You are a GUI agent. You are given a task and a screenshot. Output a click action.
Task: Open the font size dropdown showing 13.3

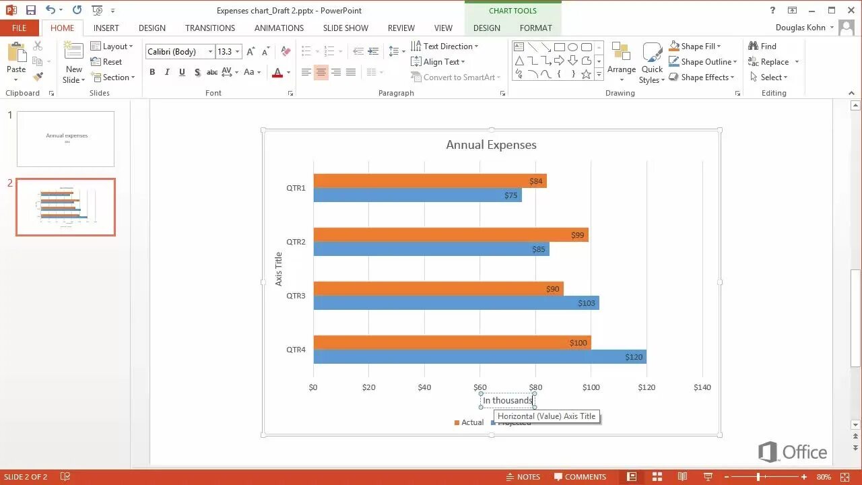coord(237,52)
